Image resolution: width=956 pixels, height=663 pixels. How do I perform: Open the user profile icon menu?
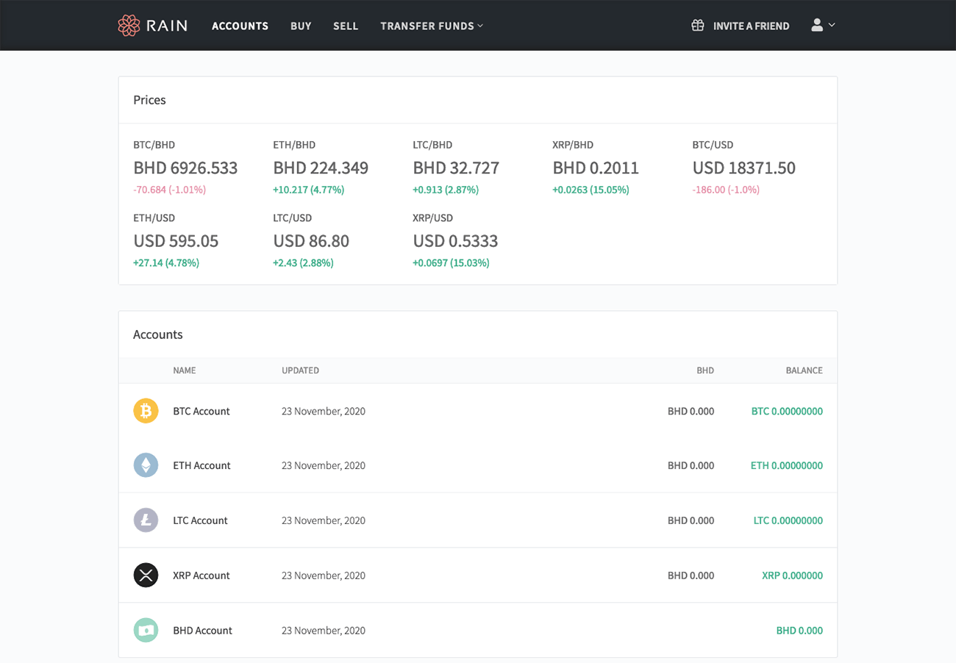(817, 25)
